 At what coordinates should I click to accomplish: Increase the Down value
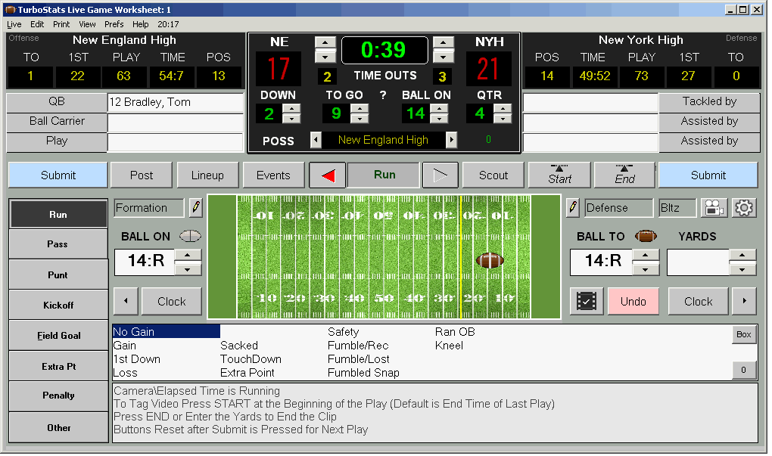(291, 109)
